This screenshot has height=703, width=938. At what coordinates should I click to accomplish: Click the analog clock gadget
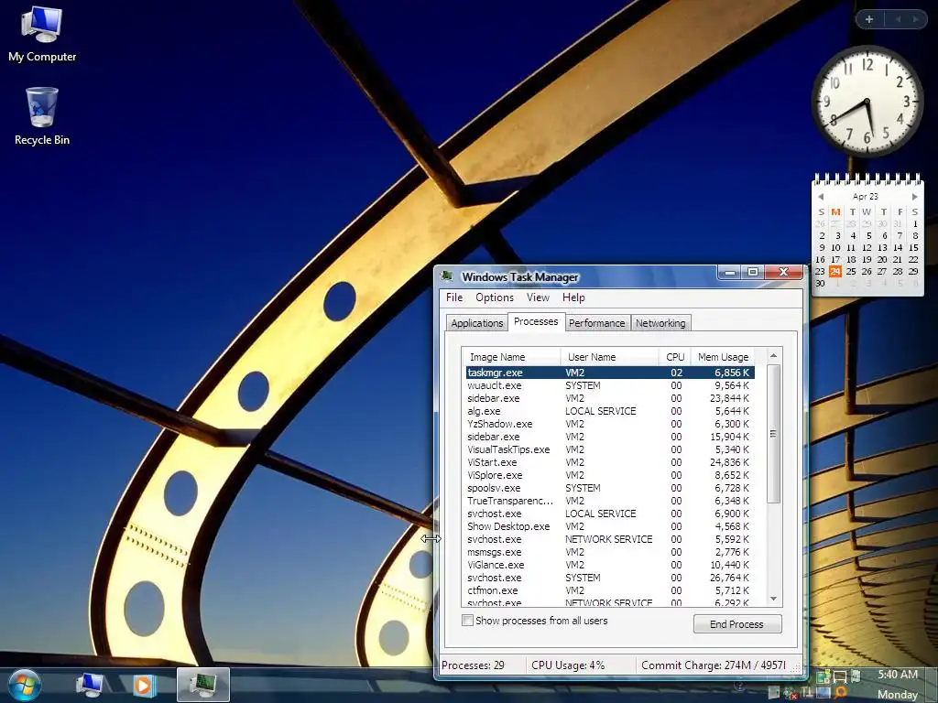[x=867, y=101]
